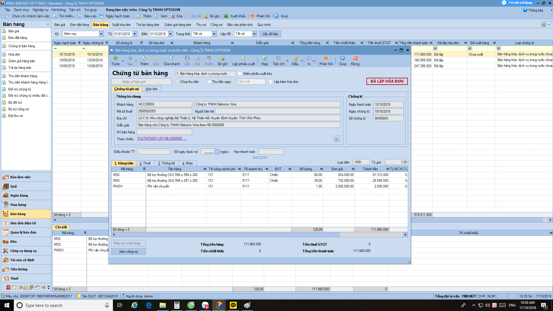Click Xem công nợ button
Viewport: 553px width, 311px height.
tap(128, 252)
